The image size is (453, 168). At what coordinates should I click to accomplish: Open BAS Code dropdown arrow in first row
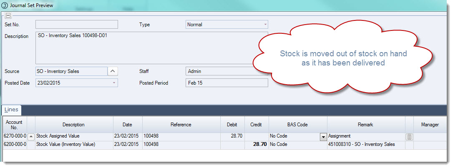click(x=324, y=137)
